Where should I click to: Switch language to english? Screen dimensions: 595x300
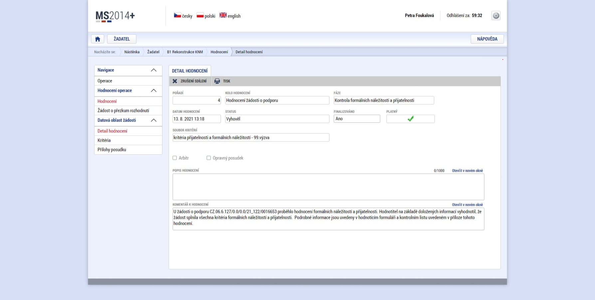pyautogui.click(x=234, y=16)
